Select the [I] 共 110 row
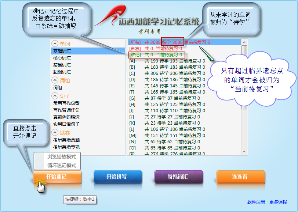Viewport: 298px width, 212px height. point(184,110)
